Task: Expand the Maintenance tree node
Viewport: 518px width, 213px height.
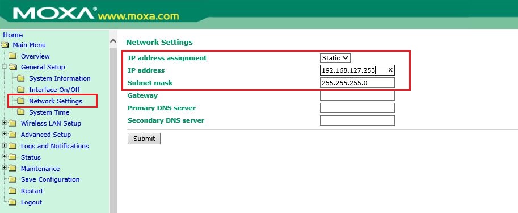Action: point(5,168)
